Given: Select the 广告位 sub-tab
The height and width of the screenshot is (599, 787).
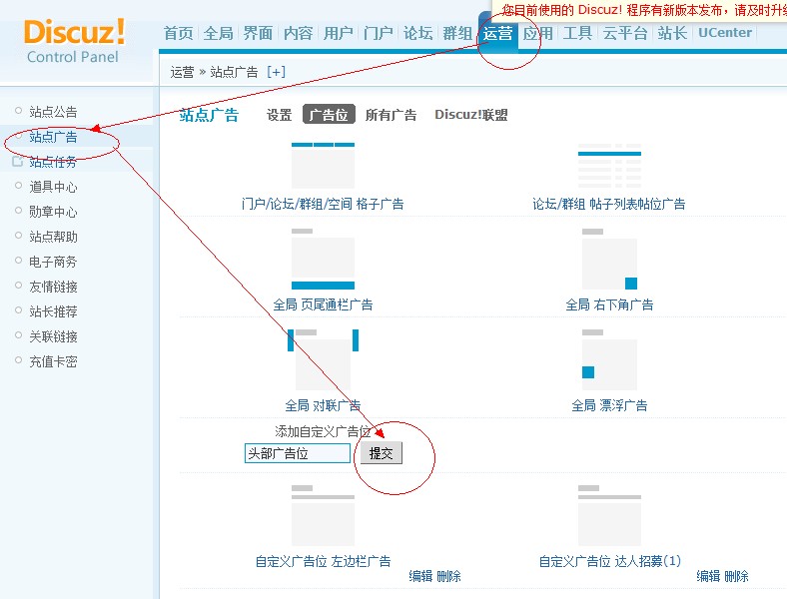Looking at the screenshot, I should tap(329, 115).
